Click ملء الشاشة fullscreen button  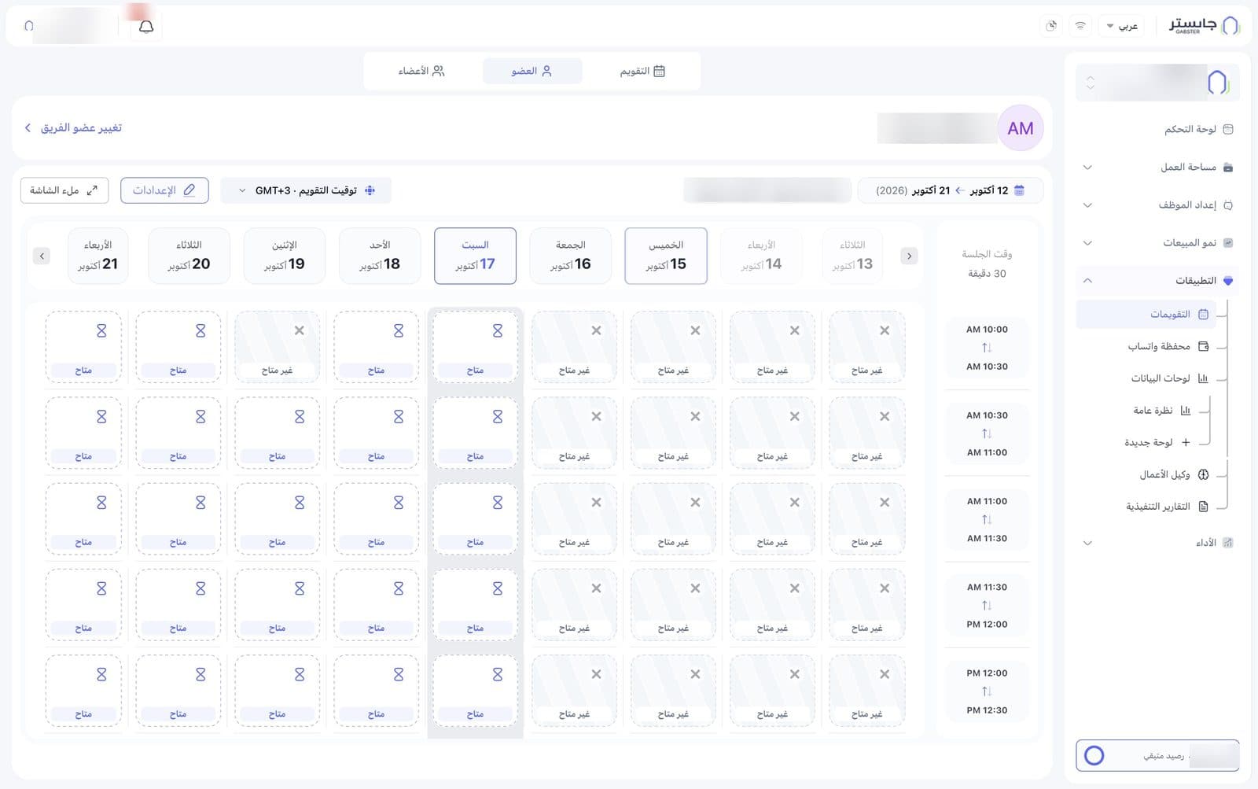coord(64,190)
